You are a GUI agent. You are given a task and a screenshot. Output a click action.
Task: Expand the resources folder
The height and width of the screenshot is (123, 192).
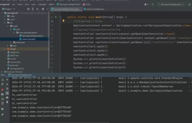pyautogui.click(x=11, y=42)
